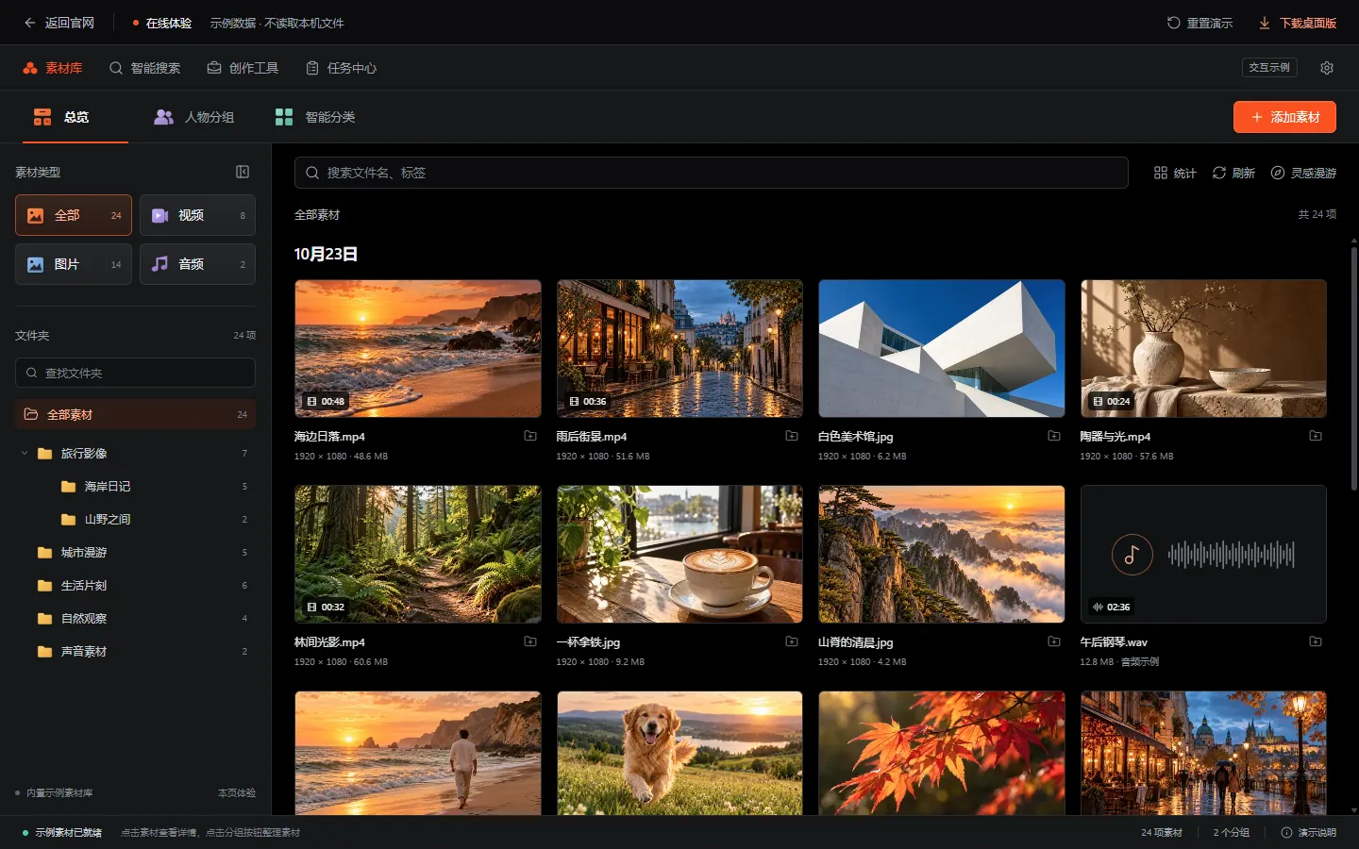Collapse the 旅行影像 folder chevron
The image size is (1359, 849).
[x=25, y=454]
